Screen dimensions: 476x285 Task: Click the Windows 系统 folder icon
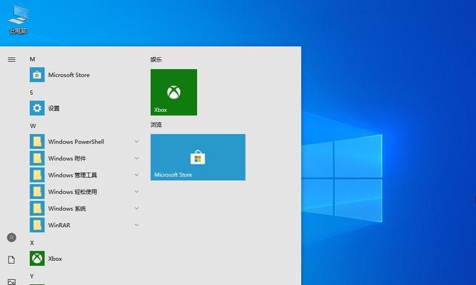pos(37,208)
